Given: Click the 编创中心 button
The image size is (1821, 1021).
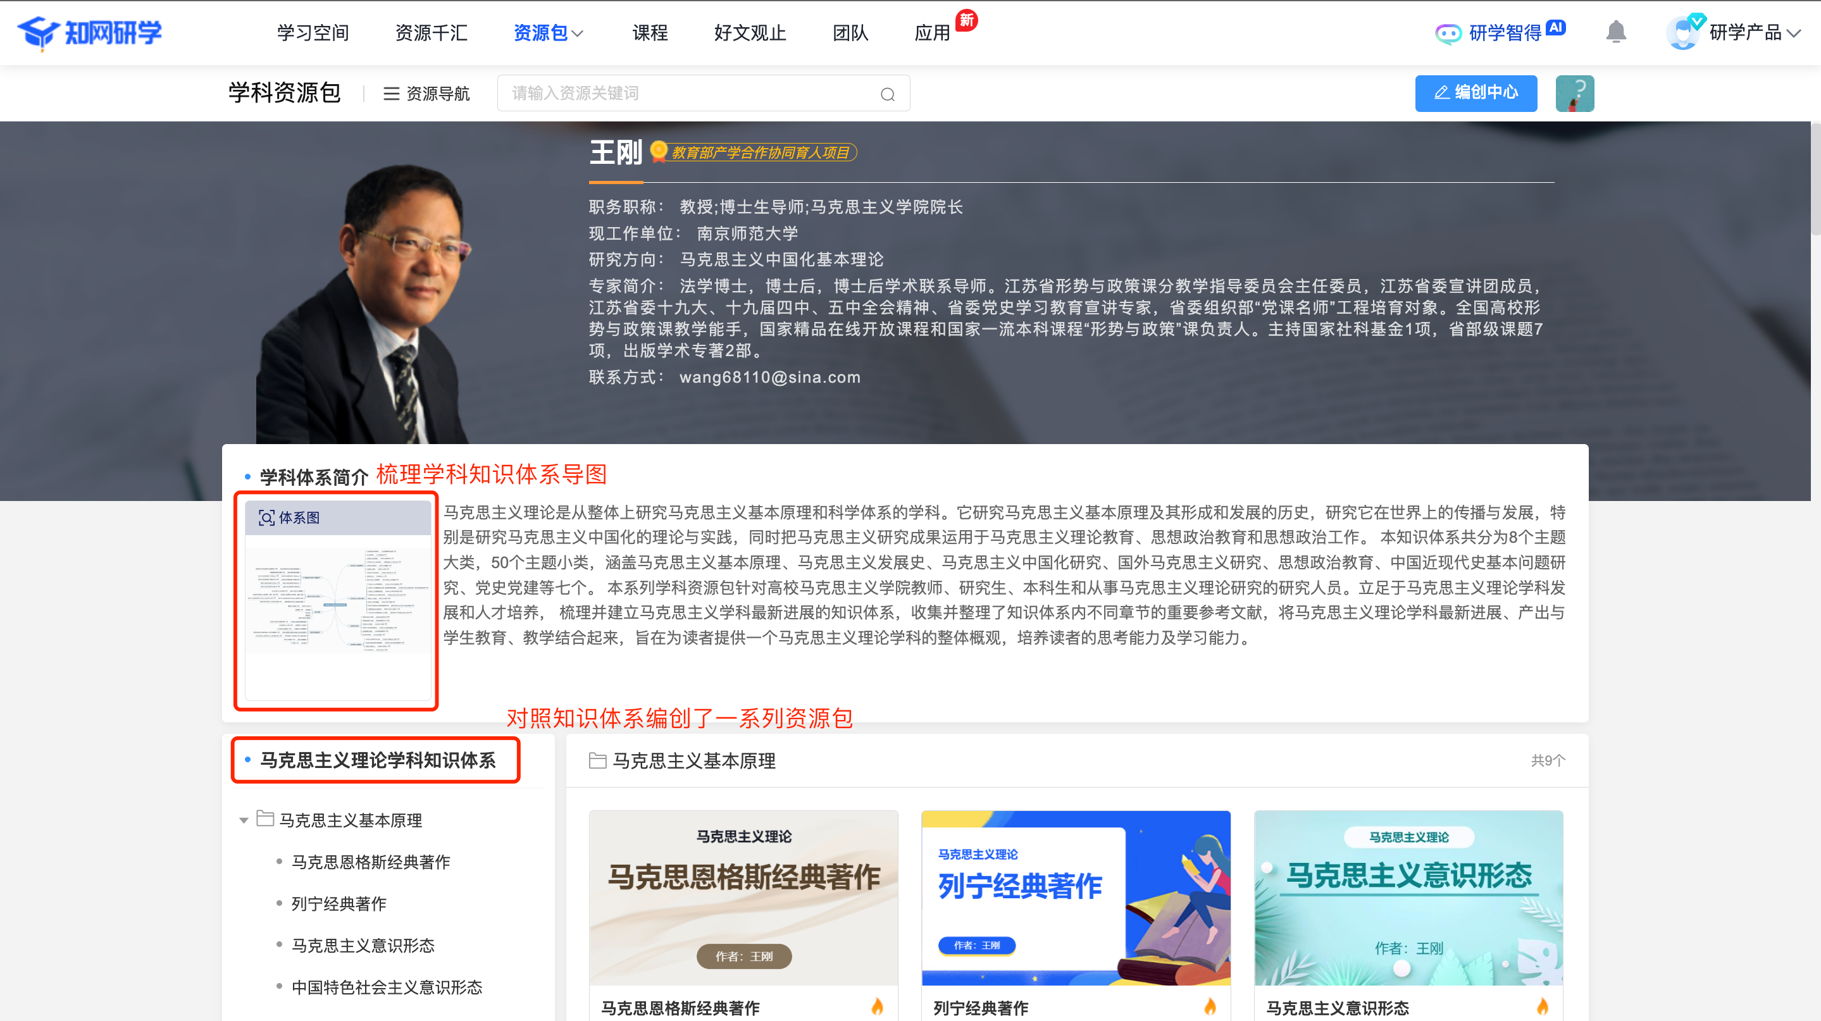Looking at the screenshot, I should point(1476,93).
